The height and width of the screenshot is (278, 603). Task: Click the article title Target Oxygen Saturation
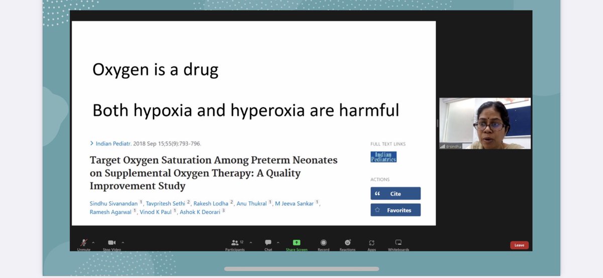[x=214, y=173]
